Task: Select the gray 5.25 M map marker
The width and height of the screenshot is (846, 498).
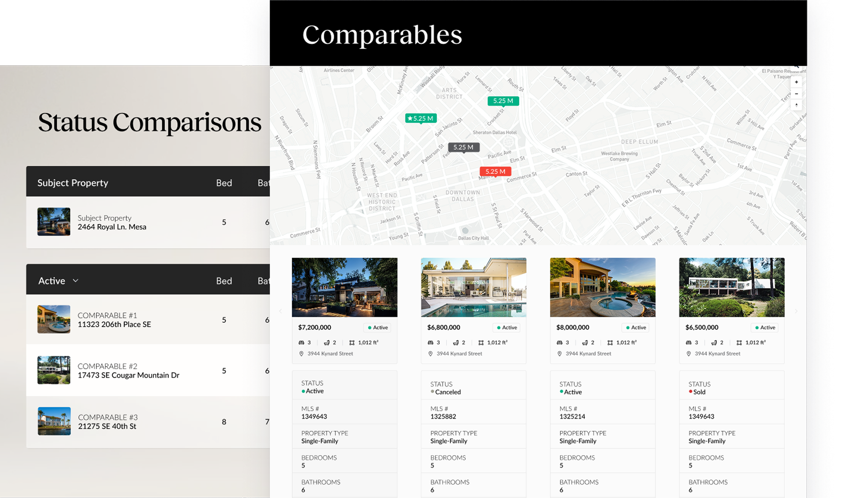Action: (463, 147)
